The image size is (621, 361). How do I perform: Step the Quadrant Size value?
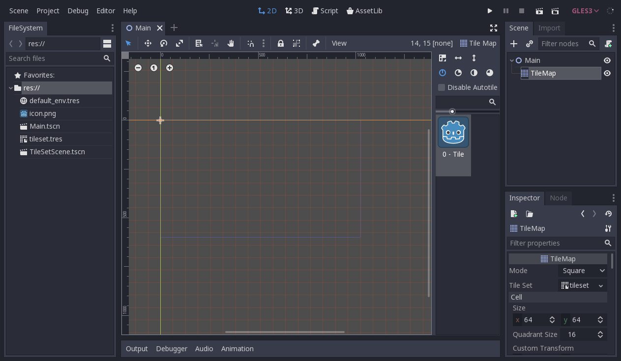600,334
